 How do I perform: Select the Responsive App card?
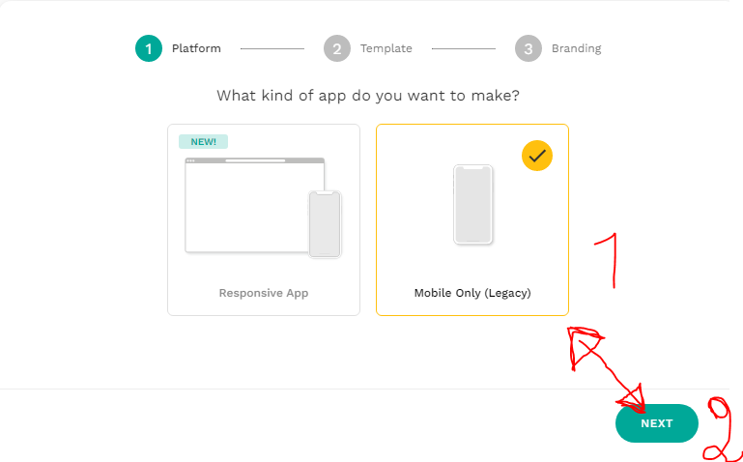coord(264,219)
